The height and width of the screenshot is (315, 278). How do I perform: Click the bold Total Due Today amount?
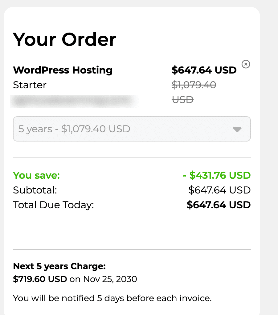219,205
